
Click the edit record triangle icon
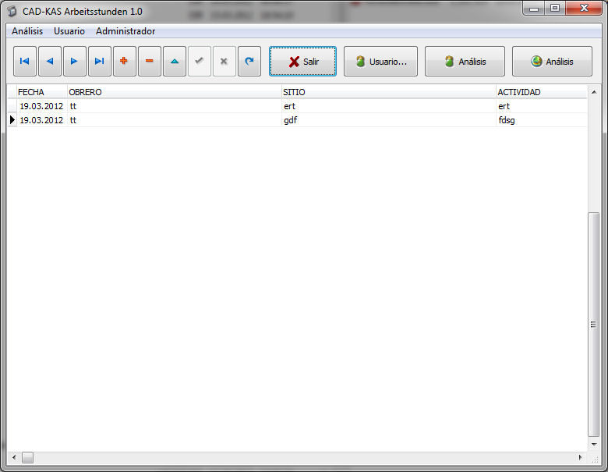point(175,61)
